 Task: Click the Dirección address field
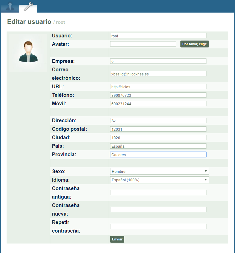pyautogui.click(x=158, y=121)
